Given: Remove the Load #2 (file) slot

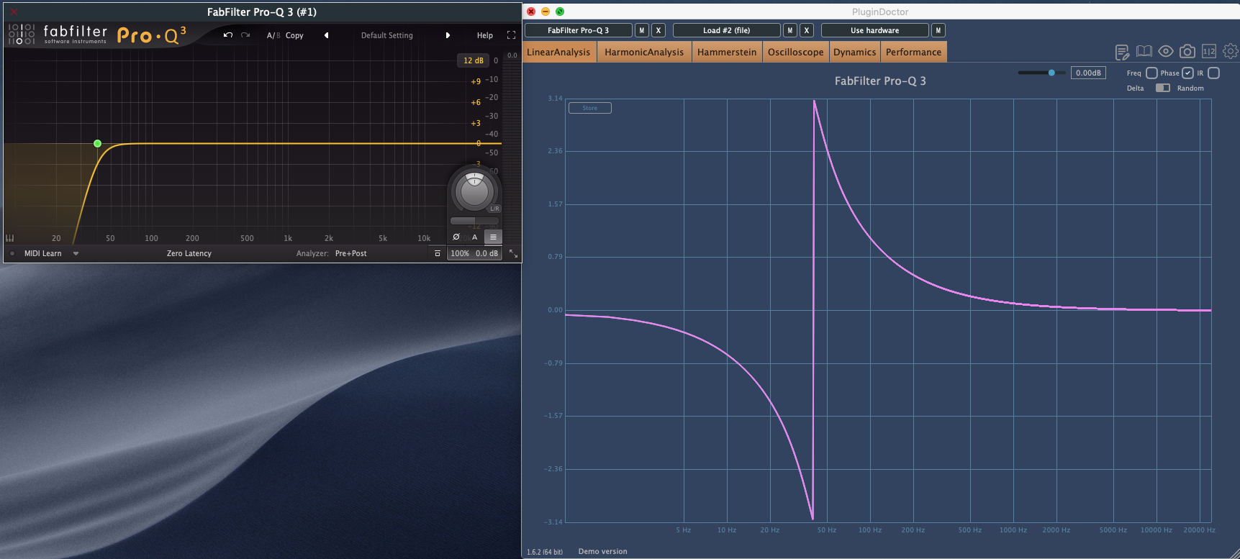Looking at the screenshot, I should pos(807,30).
